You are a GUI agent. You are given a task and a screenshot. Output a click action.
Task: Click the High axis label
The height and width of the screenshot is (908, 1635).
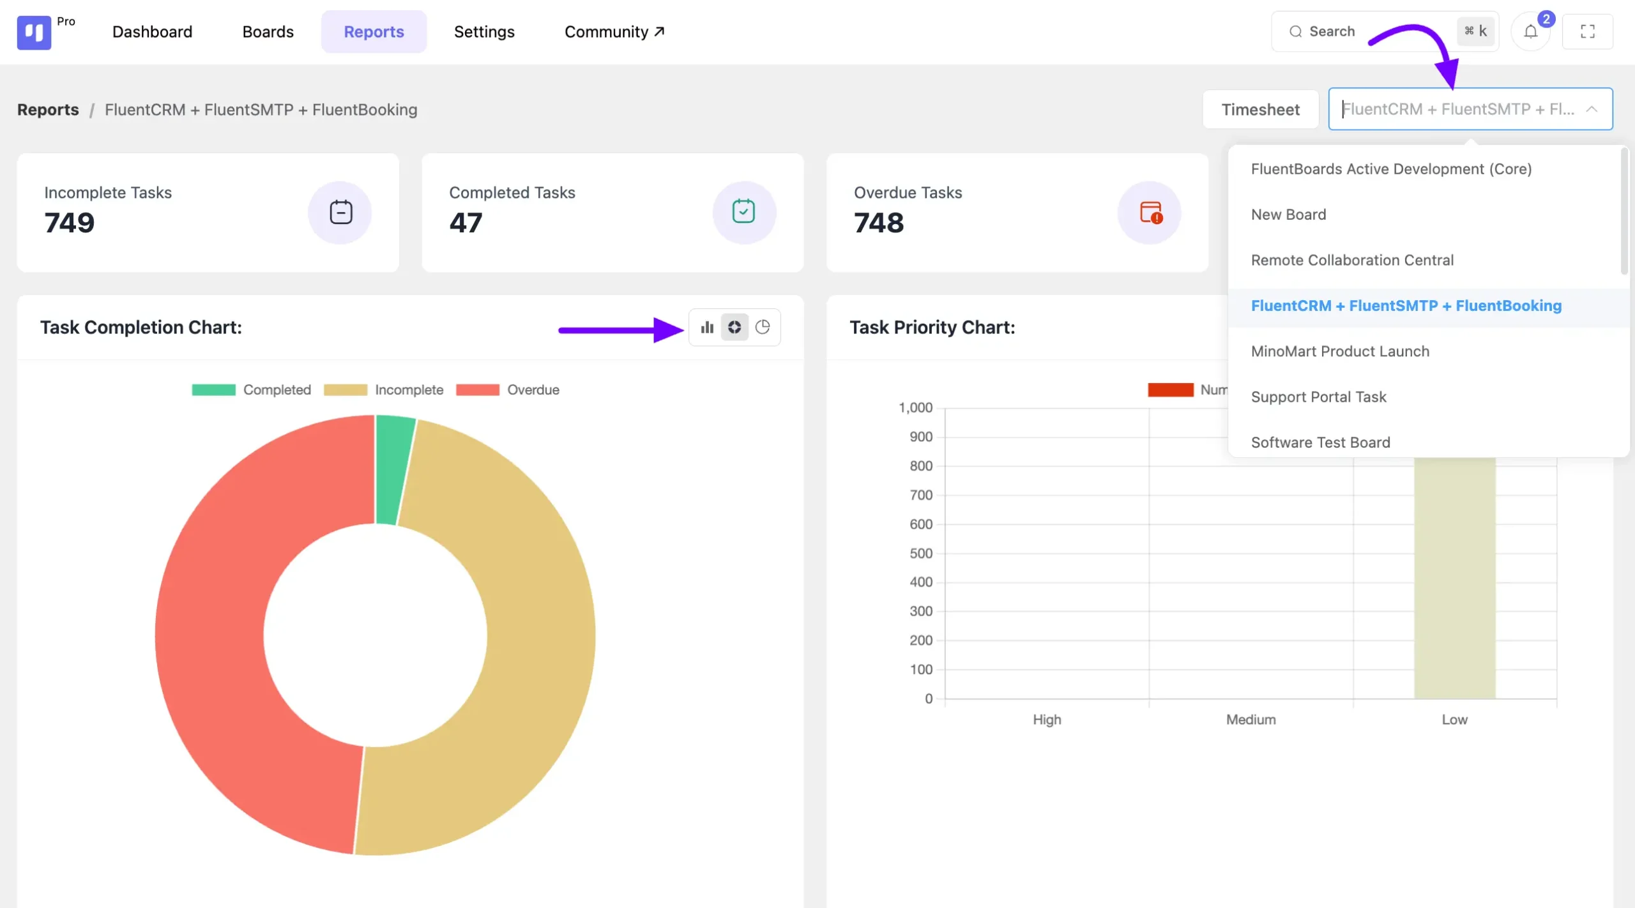1047,720
